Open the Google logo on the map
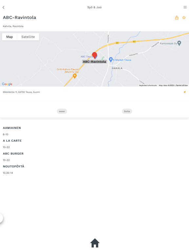 7,84
